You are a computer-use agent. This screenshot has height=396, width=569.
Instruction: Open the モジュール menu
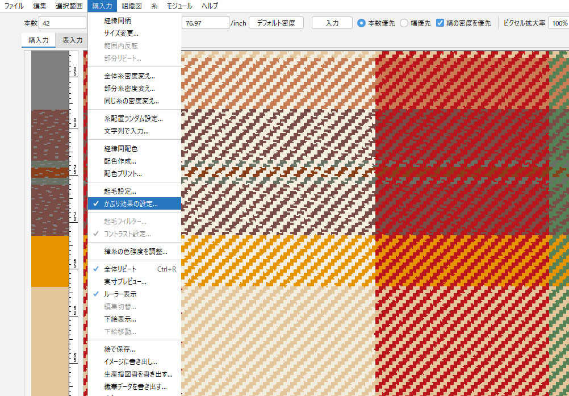tap(179, 6)
